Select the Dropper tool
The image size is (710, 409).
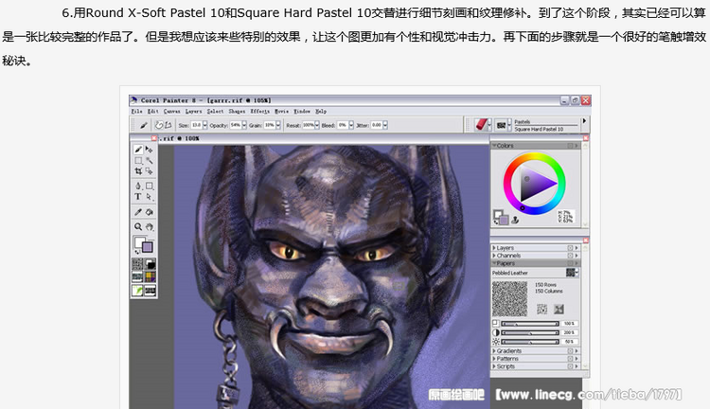tap(138, 212)
